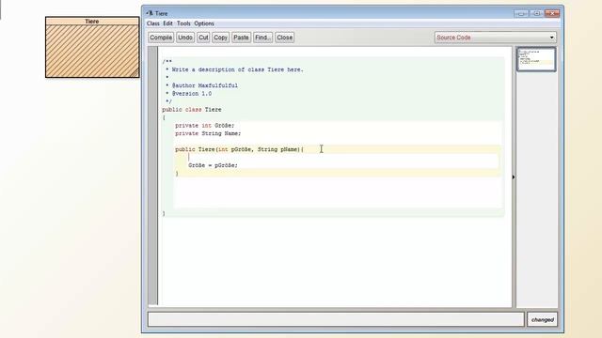The height and width of the screenshot is (338, 602).
Task: Open the Tools menu
Action: point(183,23)
